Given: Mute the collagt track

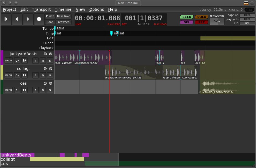Looking at the screenshot, I should coord(43,75).
